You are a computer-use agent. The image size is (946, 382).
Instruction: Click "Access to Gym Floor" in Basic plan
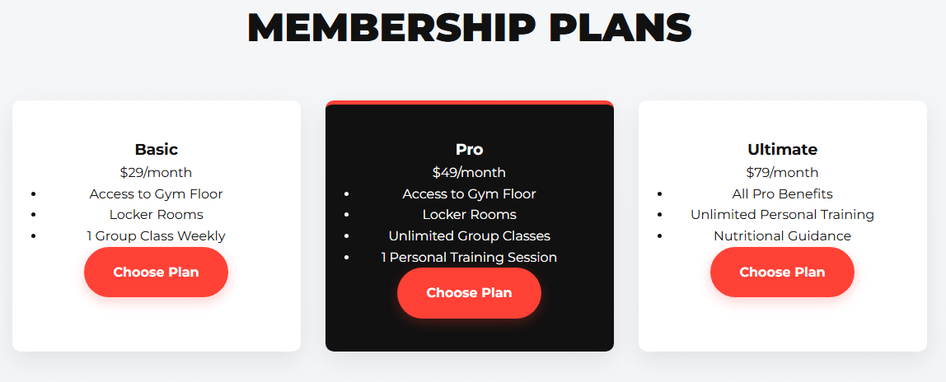156,193
